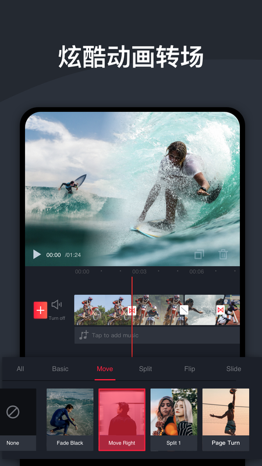Open the Flip transitions tab
This screenshot has height=466, width=262.
[x=190, y=369]
